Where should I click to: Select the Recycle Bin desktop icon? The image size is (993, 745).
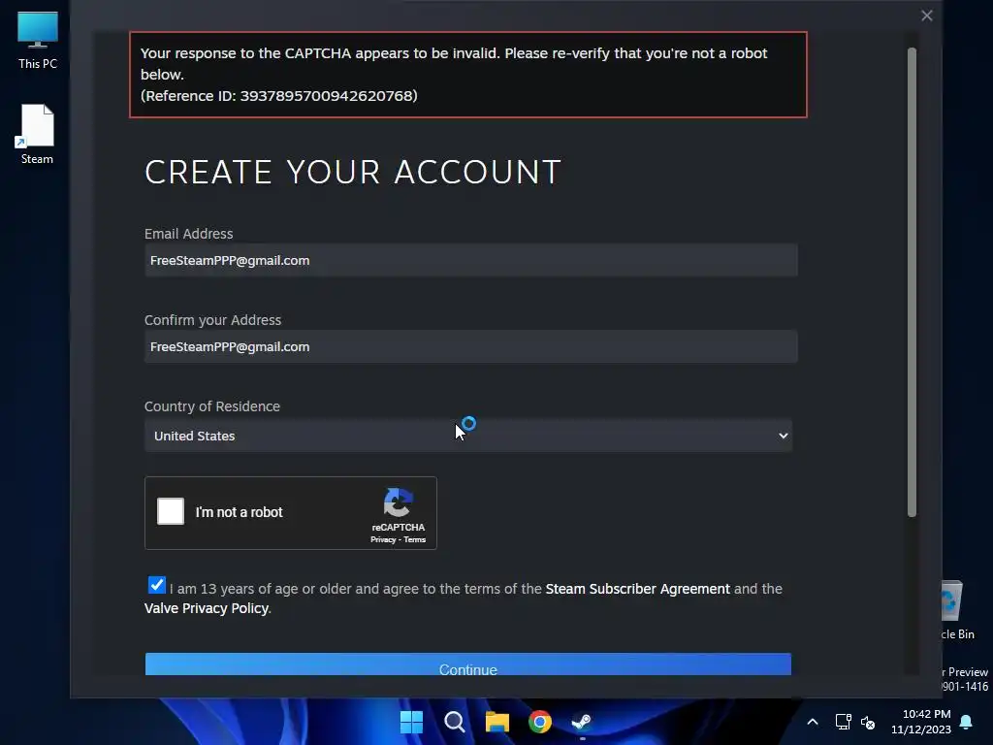pyautogui.click(x=957, y=611)
